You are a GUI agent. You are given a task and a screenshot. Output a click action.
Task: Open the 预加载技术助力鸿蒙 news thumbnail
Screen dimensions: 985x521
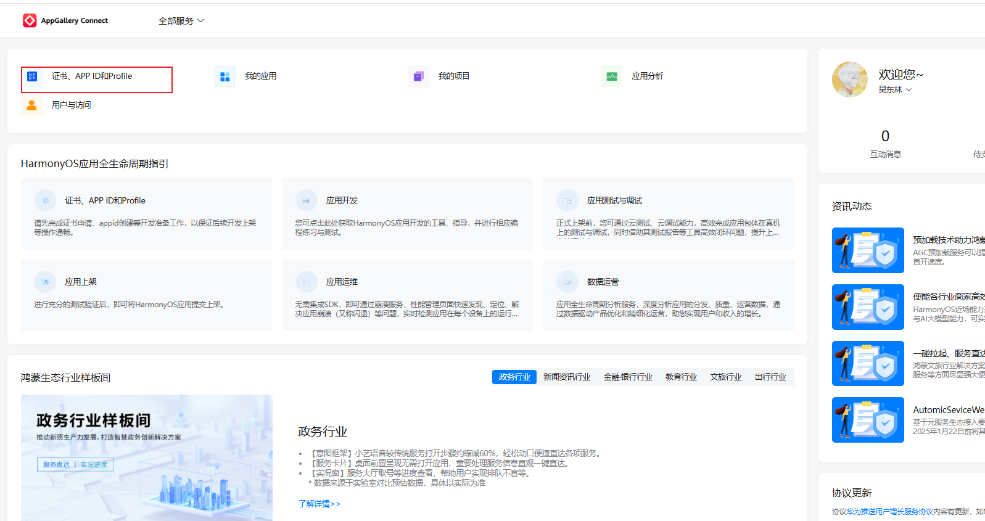coord(868,250)
